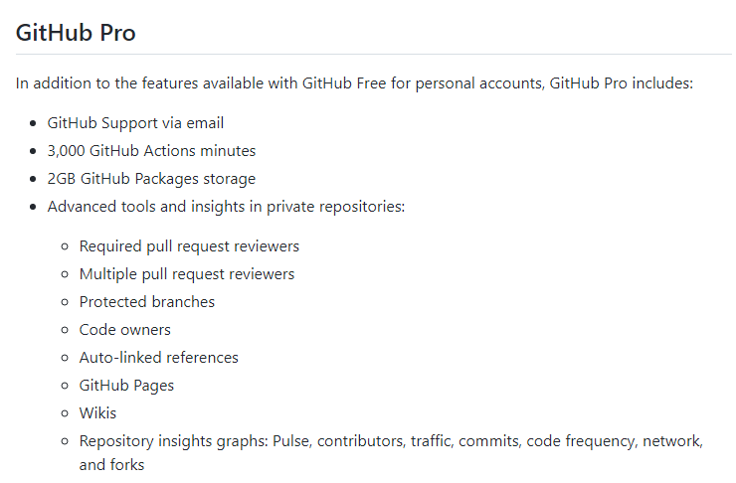Click the words 'and forks' on last line

point(111,465)
